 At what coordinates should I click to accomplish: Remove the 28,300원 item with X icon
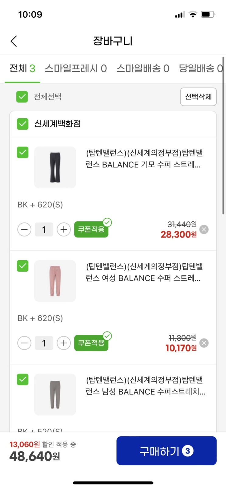tap(204, 230)
